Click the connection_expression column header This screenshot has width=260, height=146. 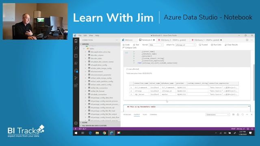click(x=223, y=83)
